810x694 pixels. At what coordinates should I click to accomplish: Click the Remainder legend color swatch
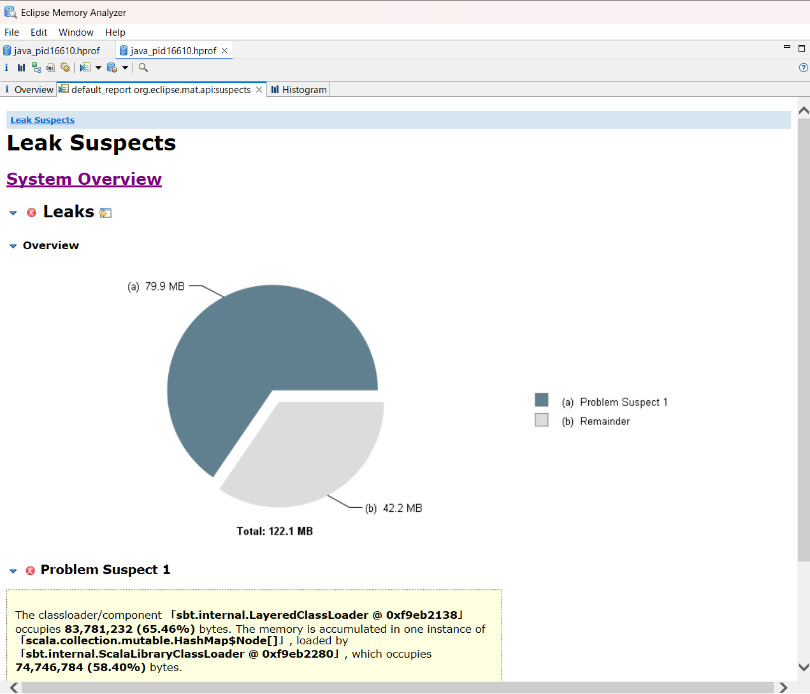click(x=542, y=419)
